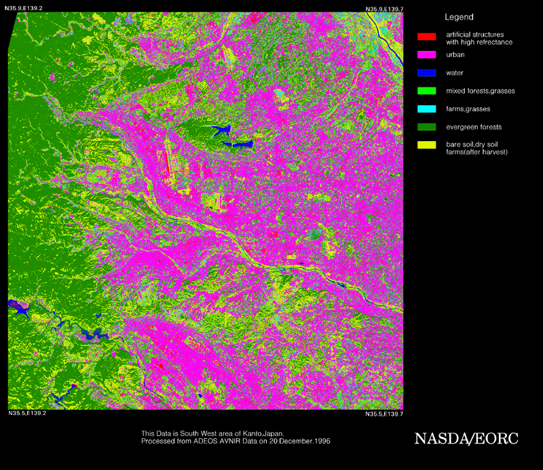
Task: Click the NASDA/EORC logo text
Action: pos(466,439)
